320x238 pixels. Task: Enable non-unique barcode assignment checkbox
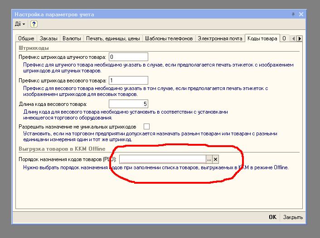146,127
